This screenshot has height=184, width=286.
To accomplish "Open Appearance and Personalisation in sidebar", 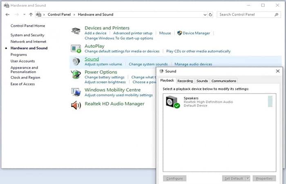I will click(24, 70).
